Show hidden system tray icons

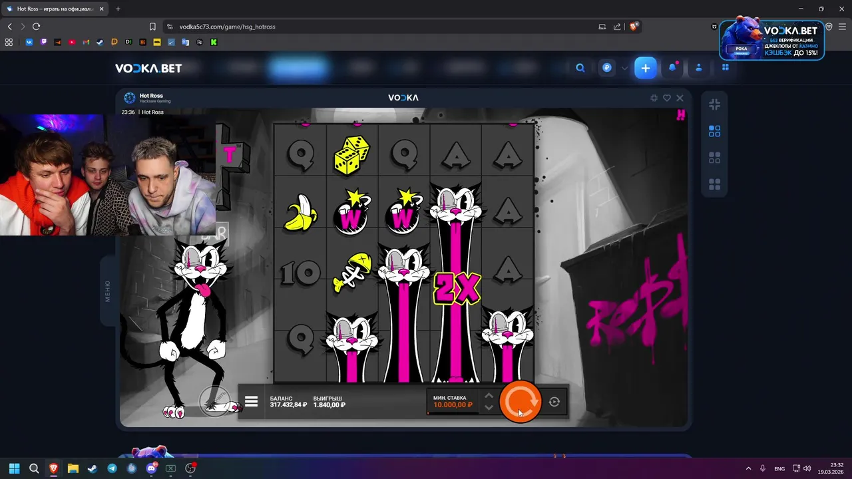748,468
